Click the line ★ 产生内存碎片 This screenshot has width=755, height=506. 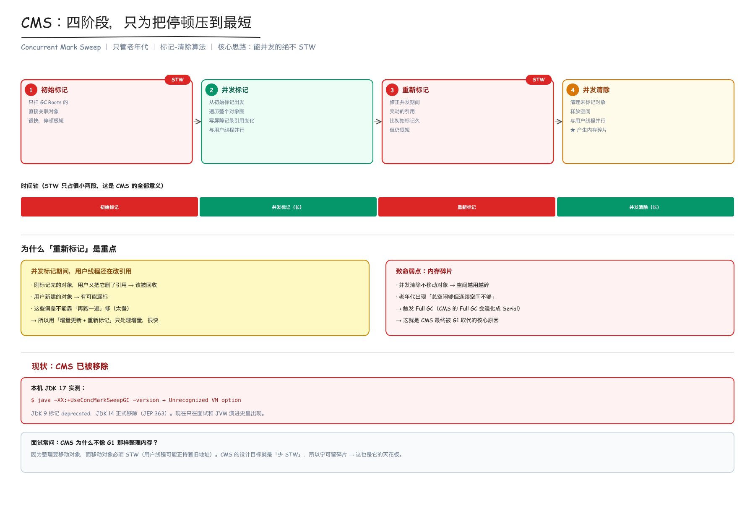tap(588, 130)
